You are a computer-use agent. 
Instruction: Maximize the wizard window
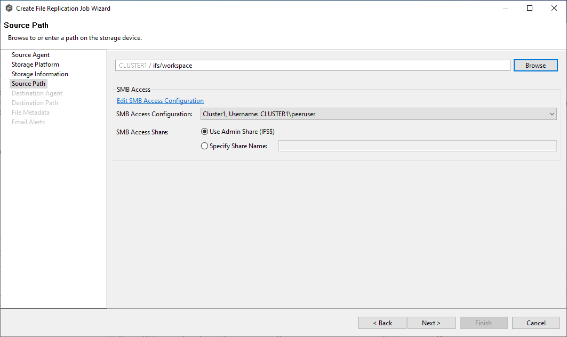click(x=530, y=9)
